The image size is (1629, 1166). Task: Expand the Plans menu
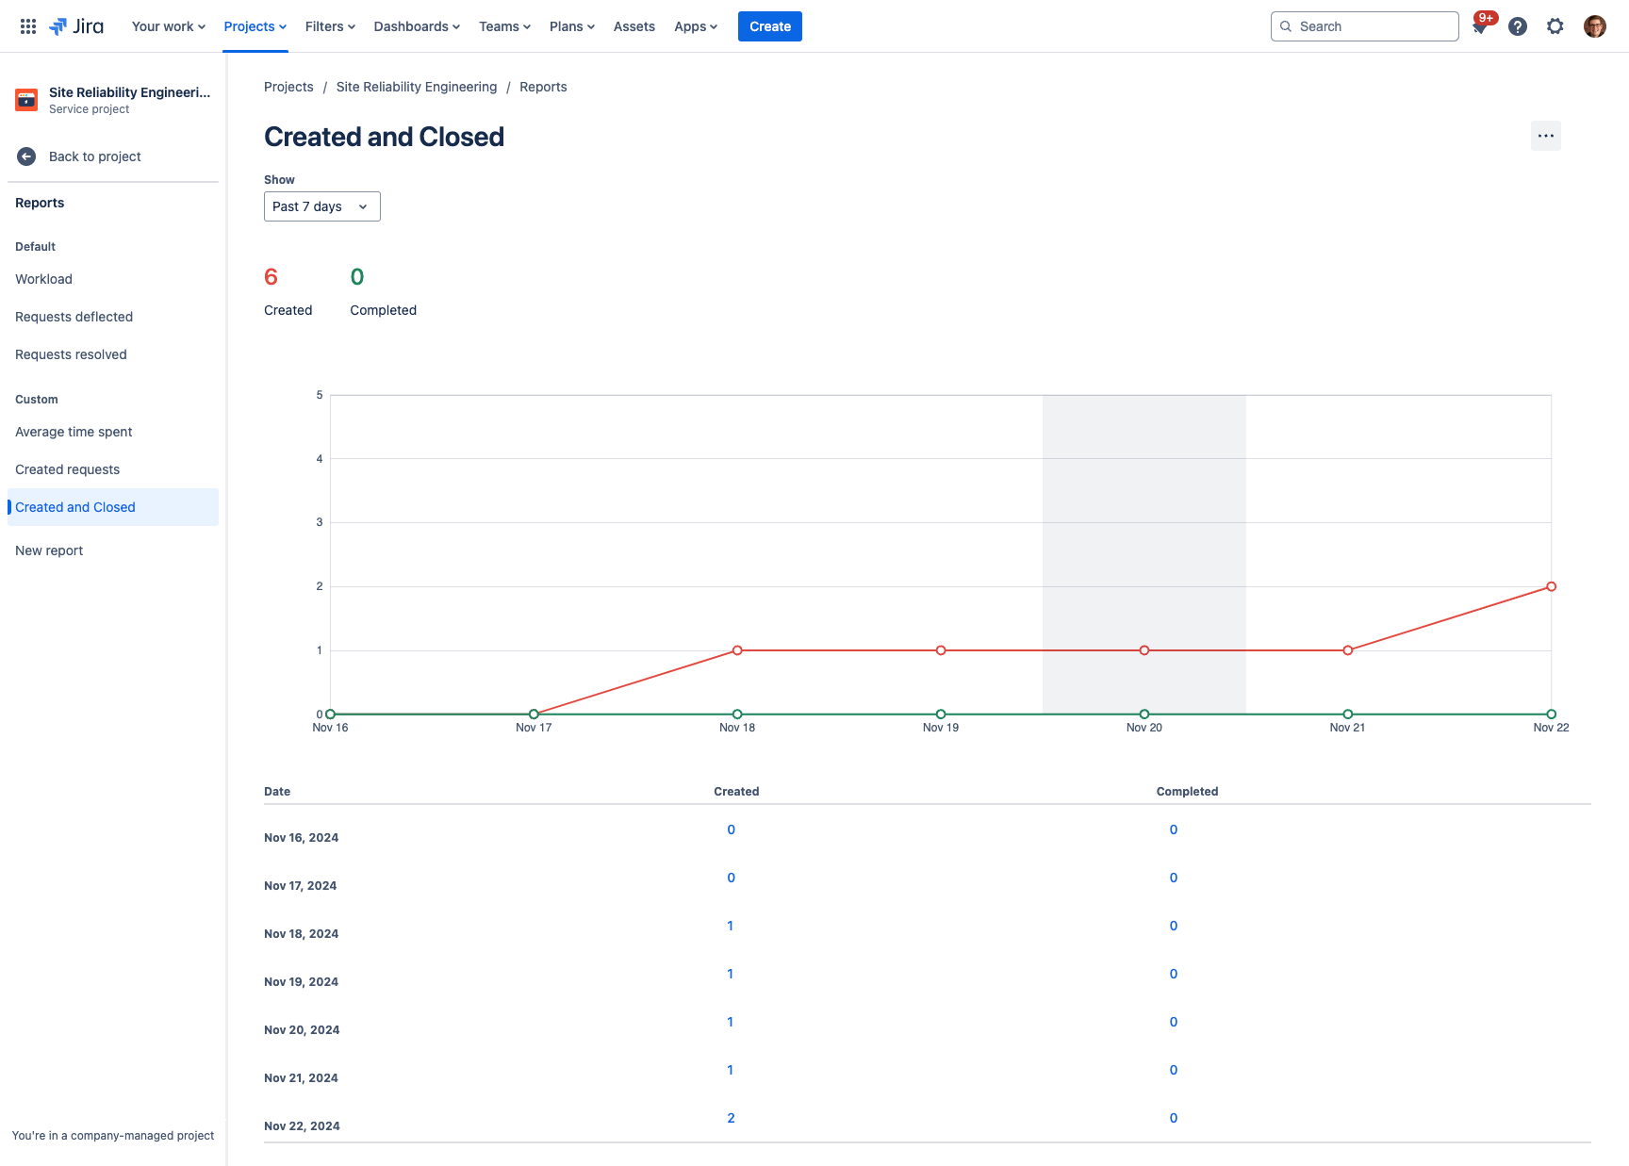tap(572, 26)
